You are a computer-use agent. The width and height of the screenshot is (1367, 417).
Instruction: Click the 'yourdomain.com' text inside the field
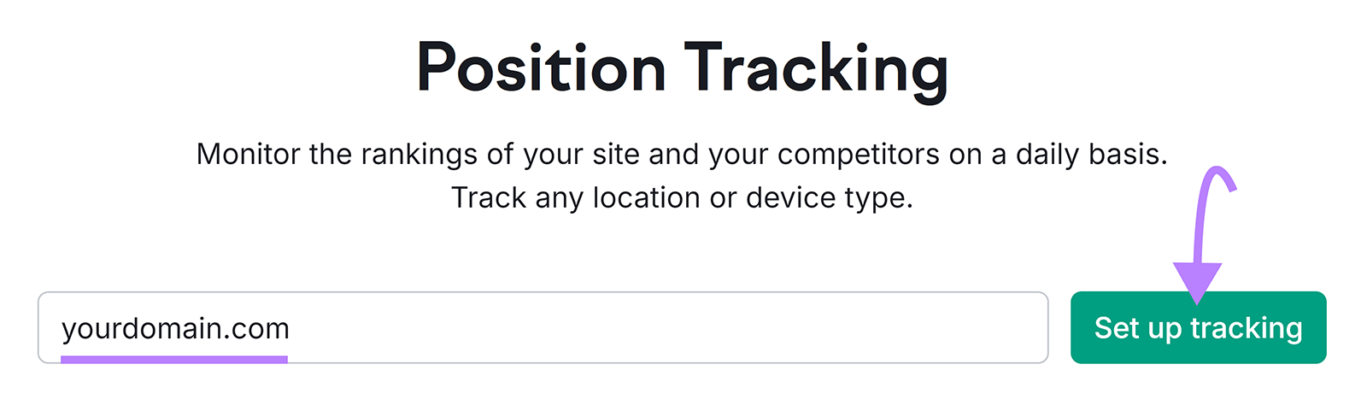(175, 328)
